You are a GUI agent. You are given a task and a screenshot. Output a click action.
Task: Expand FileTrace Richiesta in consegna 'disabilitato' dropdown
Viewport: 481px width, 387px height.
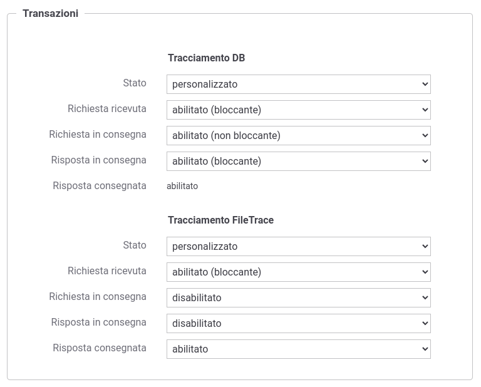pos(299,297)
